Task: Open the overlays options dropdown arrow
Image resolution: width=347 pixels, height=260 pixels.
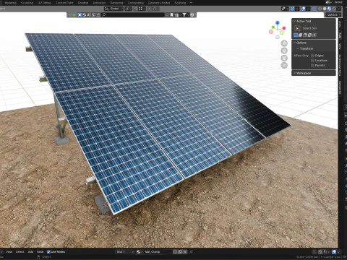Action: [x=308, y=9]
